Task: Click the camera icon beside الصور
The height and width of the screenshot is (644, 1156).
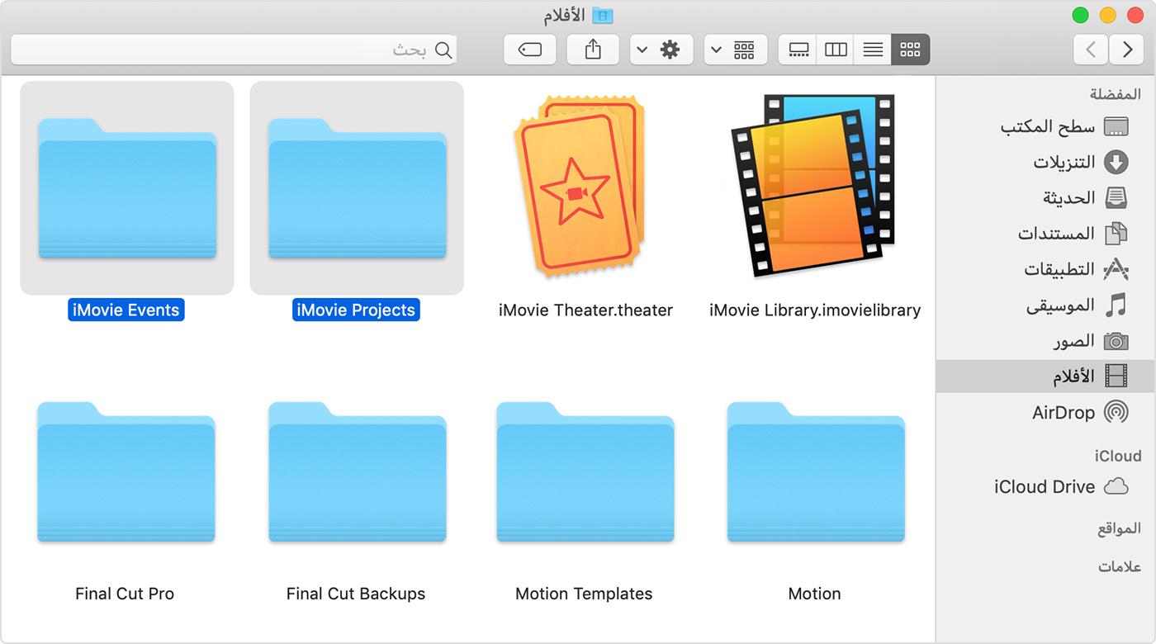Action: click(1116, 341)
